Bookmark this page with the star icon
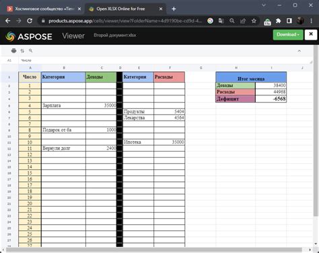This screenshot has height=253, width=319. pyautogui.click(x=254, y=21)
